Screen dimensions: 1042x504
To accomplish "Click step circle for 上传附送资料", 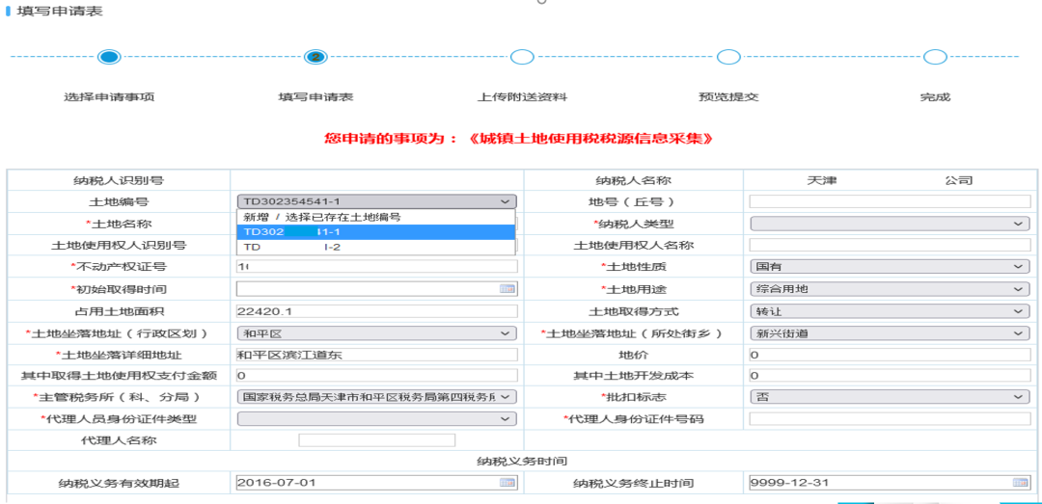I will click(522, 57).
